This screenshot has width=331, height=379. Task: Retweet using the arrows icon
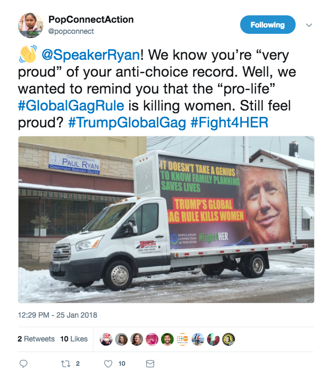click(x=65, y=364)
